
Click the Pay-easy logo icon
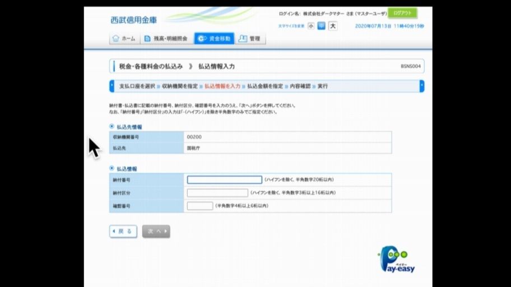[x=397, y=260]
